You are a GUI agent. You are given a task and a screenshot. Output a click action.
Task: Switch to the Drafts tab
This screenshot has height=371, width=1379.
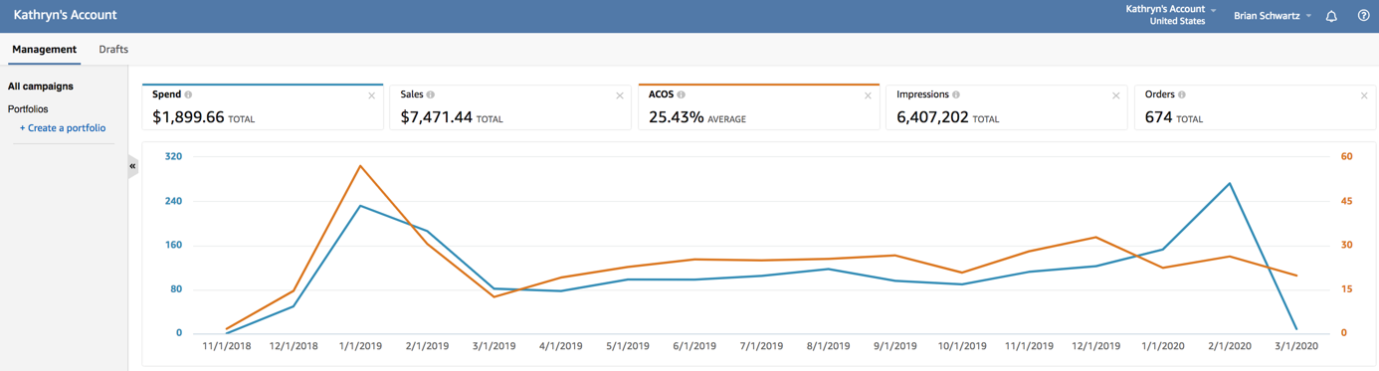click(x=113, y=49)
